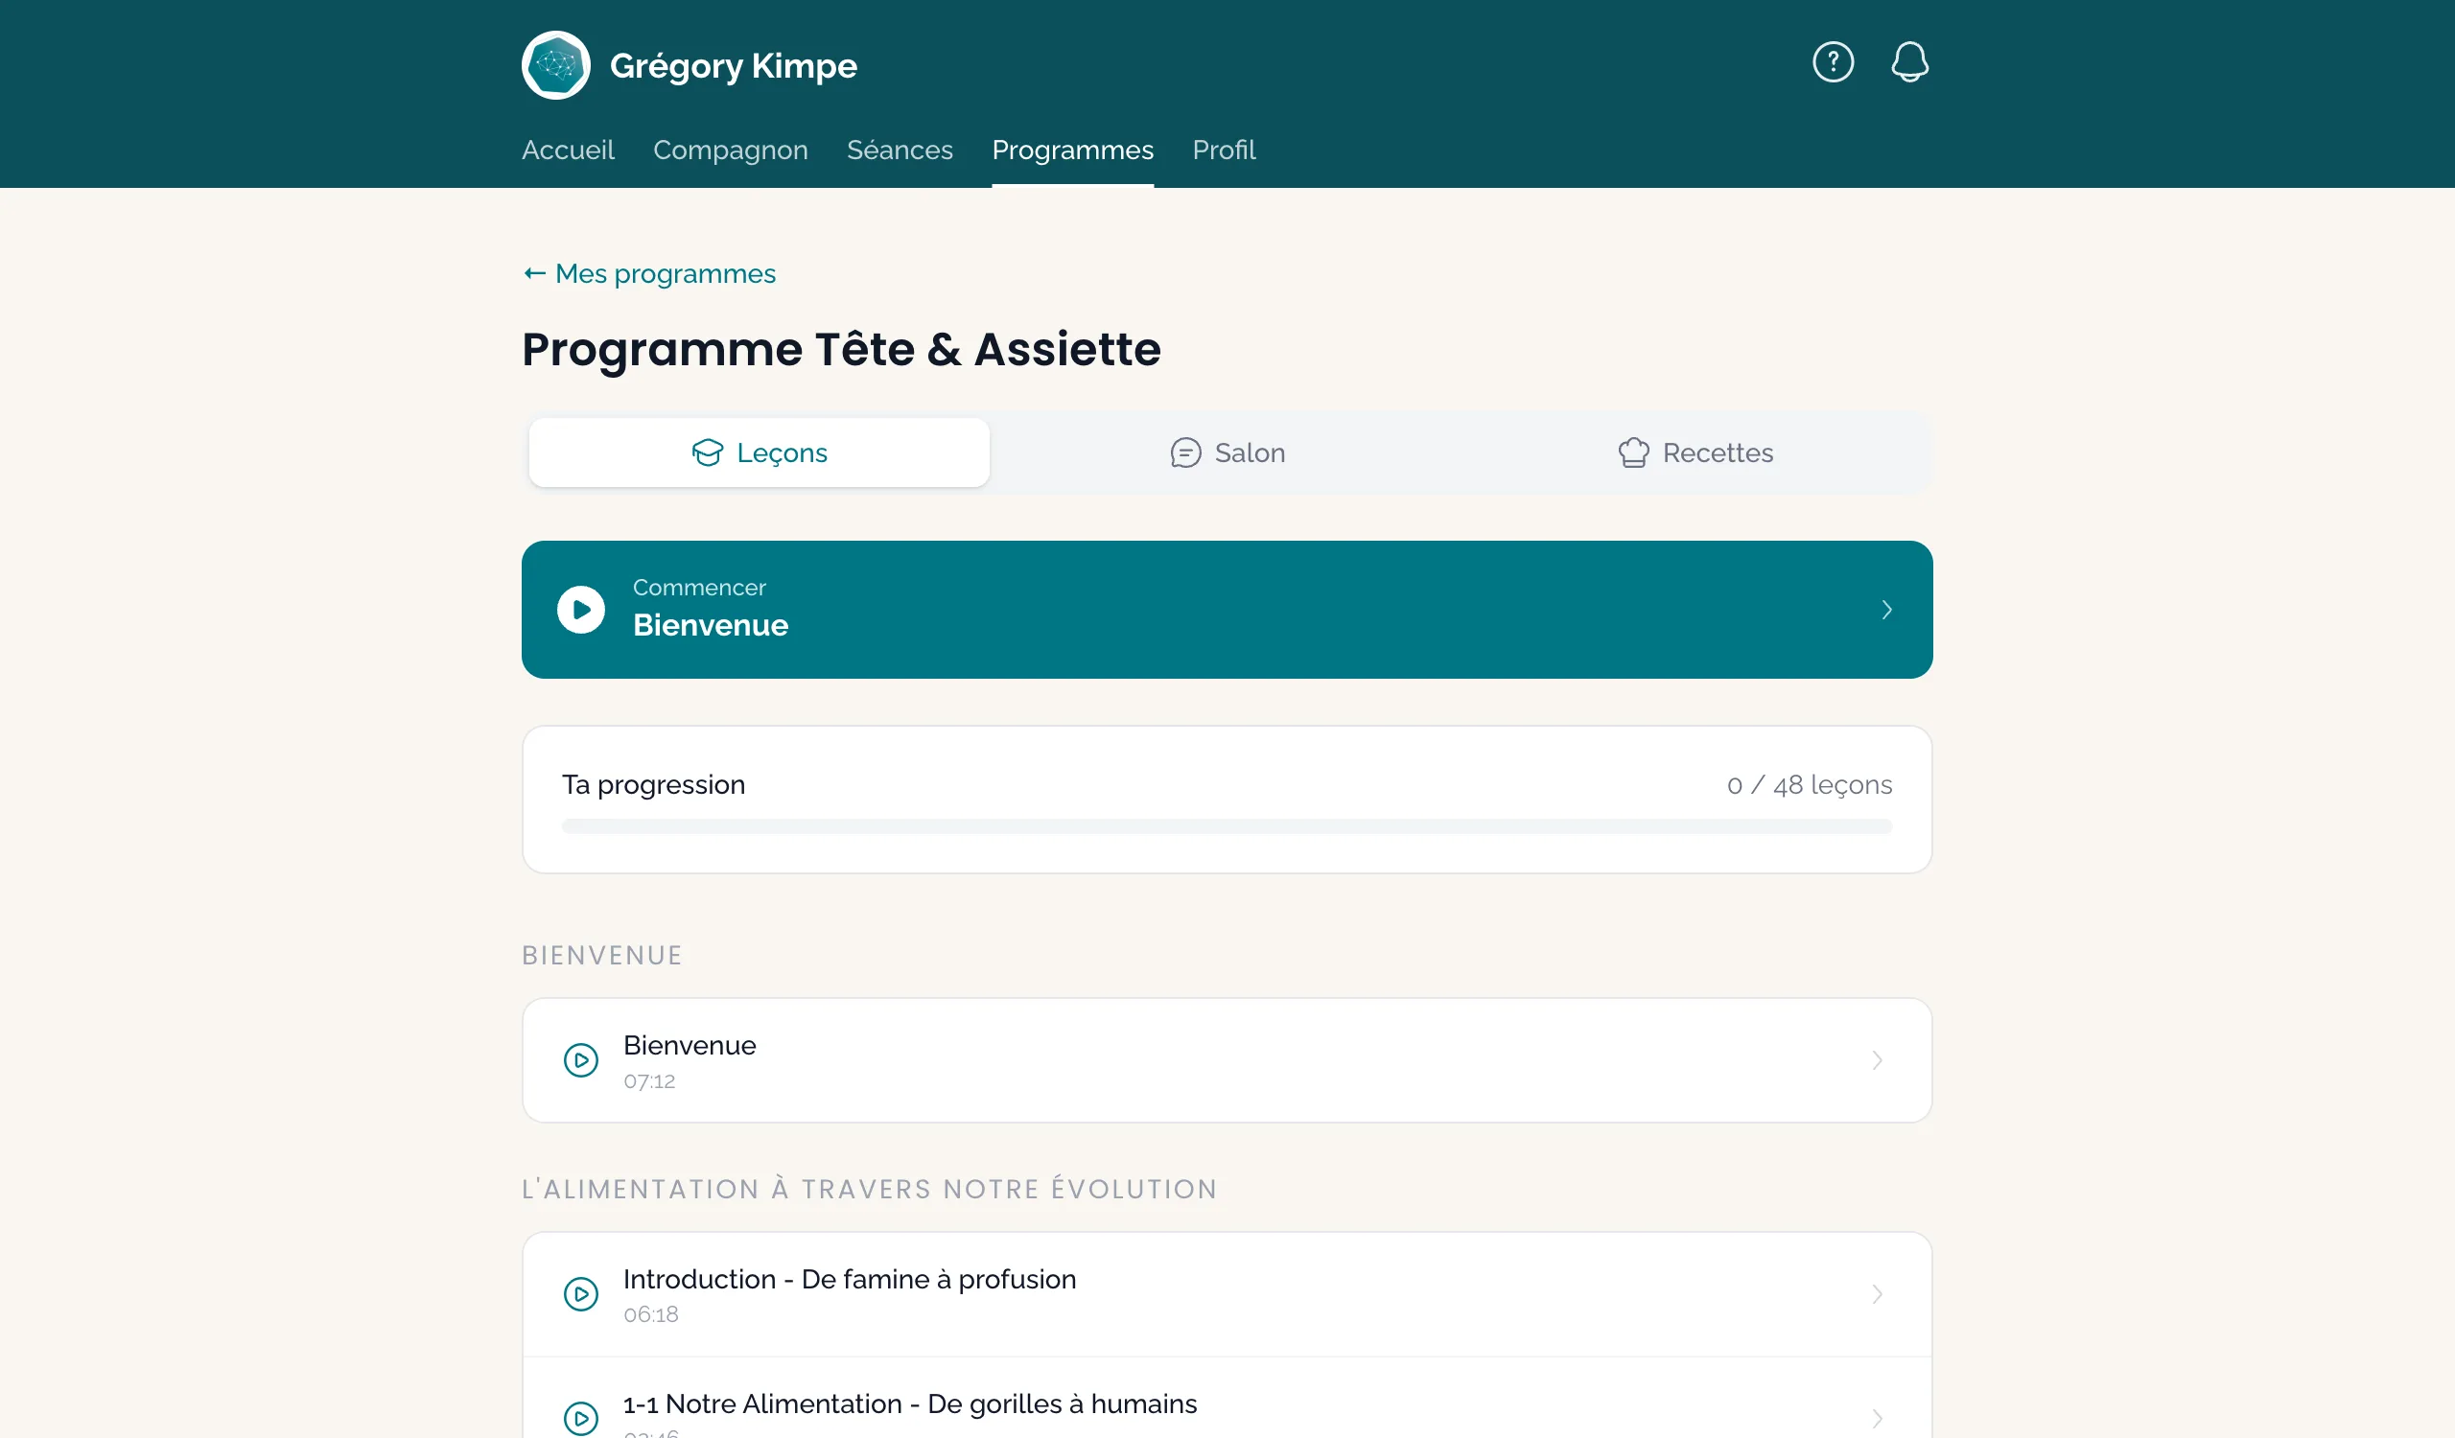Open the Profil nav item
This screenshot has height=1438, width=2455.
(x=1224, y=150)
